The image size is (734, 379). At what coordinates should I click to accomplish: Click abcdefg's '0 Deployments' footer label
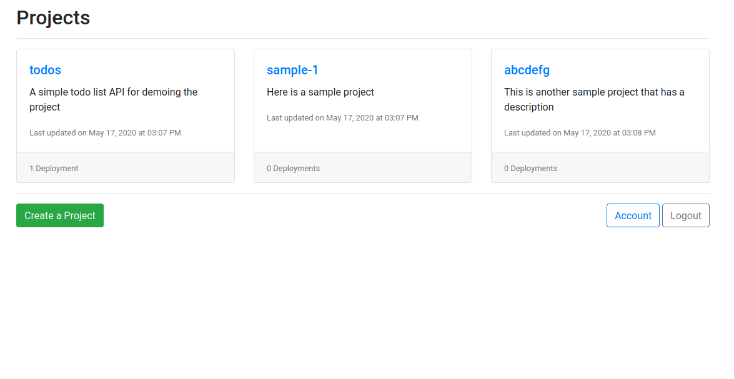click(x=530, y=169)
